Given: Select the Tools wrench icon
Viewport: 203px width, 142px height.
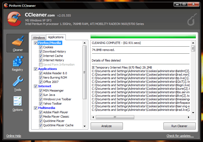Looking at the screenshot, I should [x=18, y=83].
